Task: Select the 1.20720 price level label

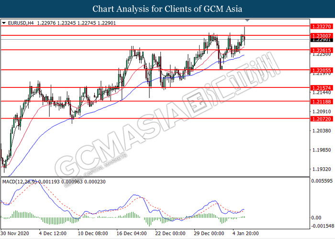Action: pos(322,119)
